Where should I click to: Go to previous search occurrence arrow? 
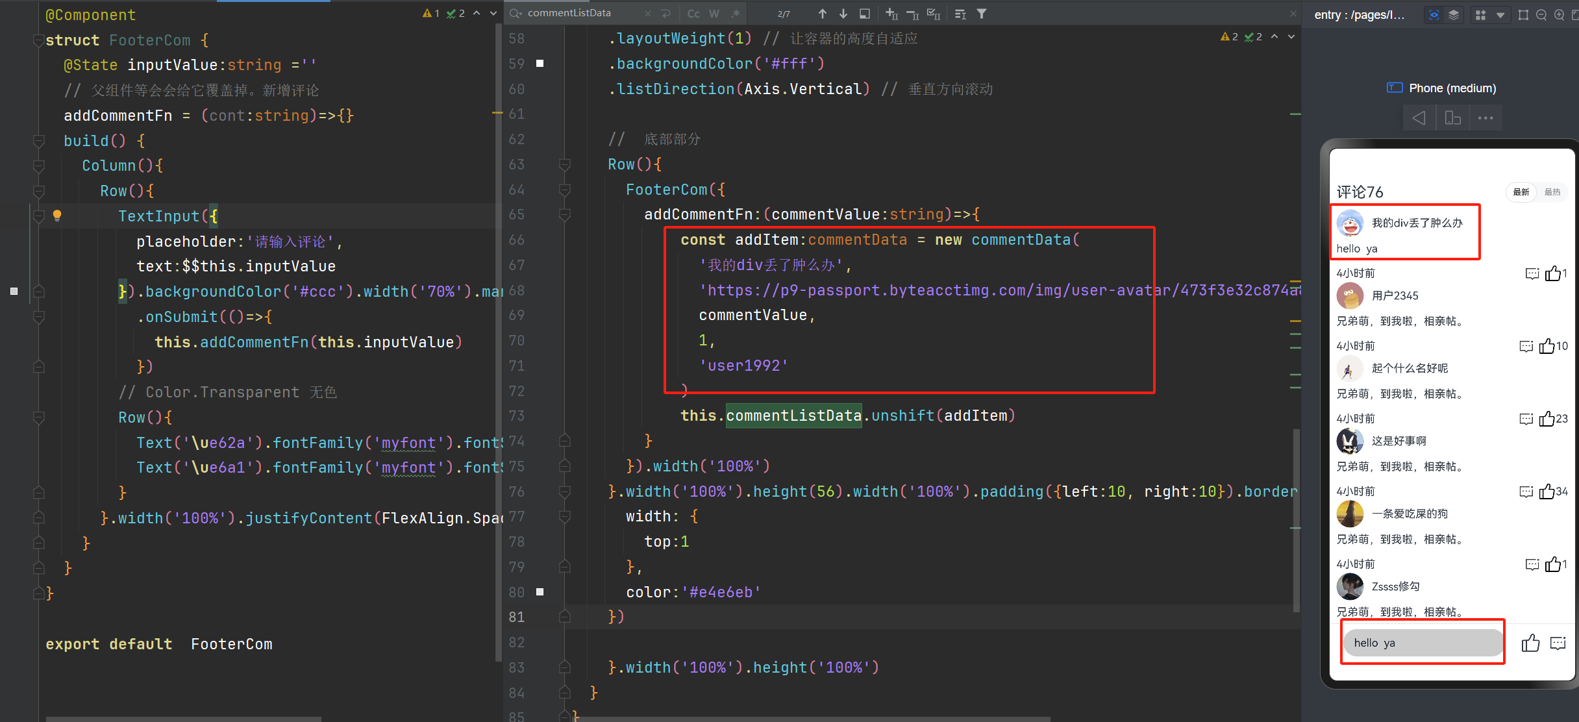coord(823,14)
